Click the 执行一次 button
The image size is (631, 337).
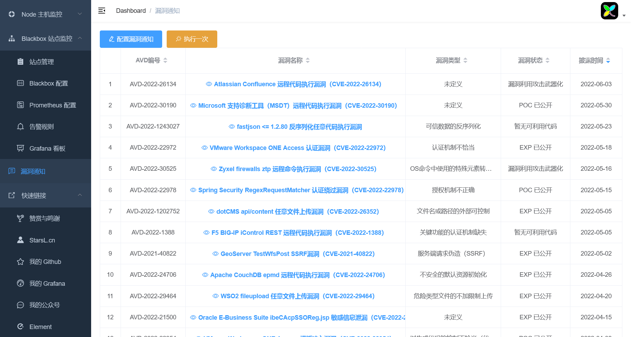tap(192, 39)
